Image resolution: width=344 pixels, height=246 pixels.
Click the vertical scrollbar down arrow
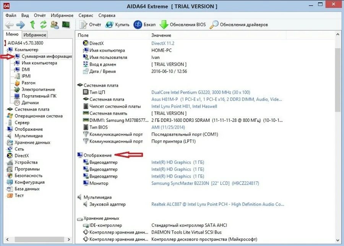pos(338,240)
